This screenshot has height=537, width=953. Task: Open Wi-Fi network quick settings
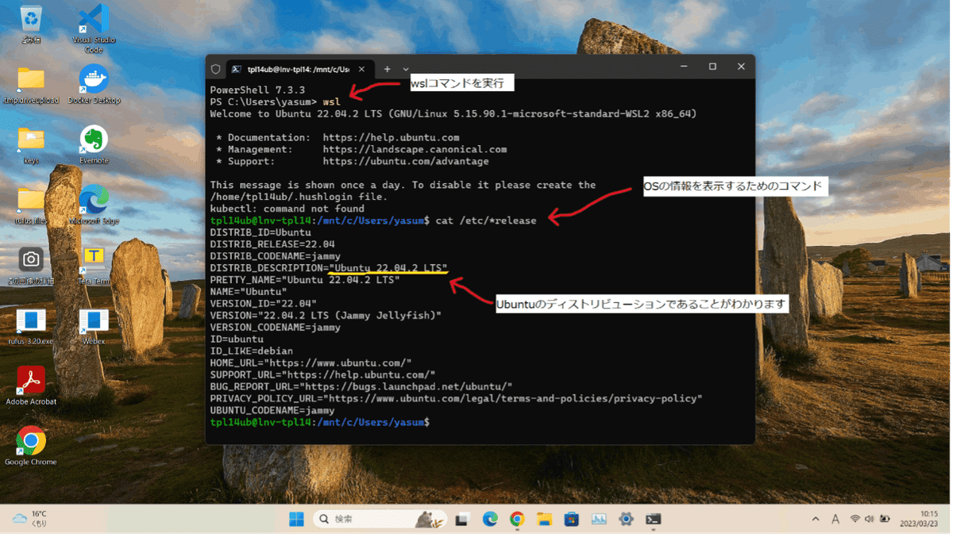(x=855, y=519)
